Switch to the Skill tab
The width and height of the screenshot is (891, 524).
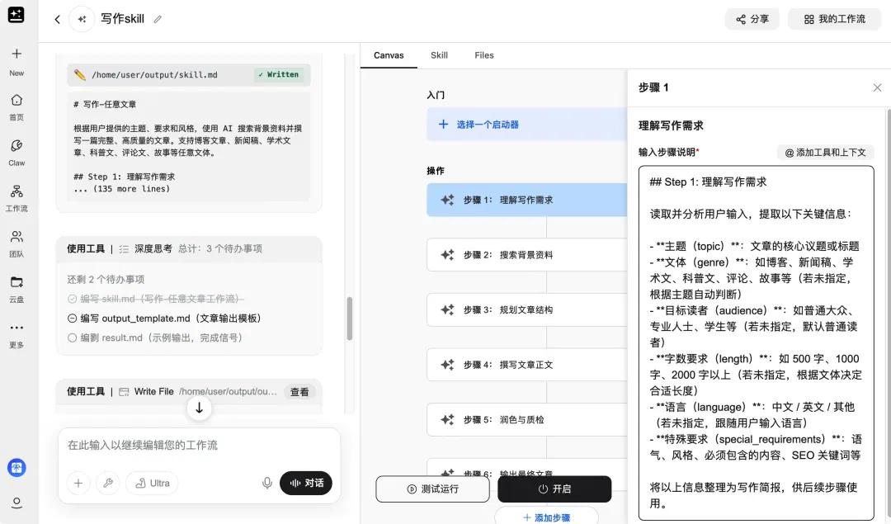(x=439, y=55)
